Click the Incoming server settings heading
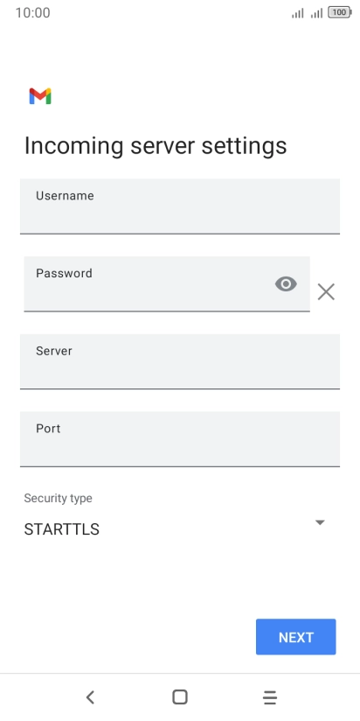The height and width of the screenshot is (721, 360). click(x=156, y=146)
